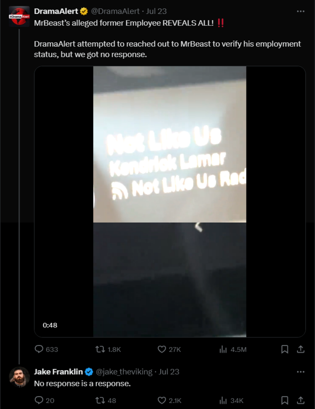This screenshot has width=315, height=409.
Task: Open the @jake_theviking handle link
Action: [124, 372]
